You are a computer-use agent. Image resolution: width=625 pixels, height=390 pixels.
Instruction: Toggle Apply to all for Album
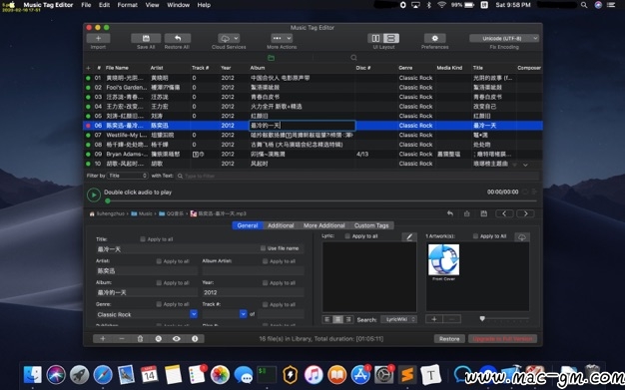pos(159,283)
